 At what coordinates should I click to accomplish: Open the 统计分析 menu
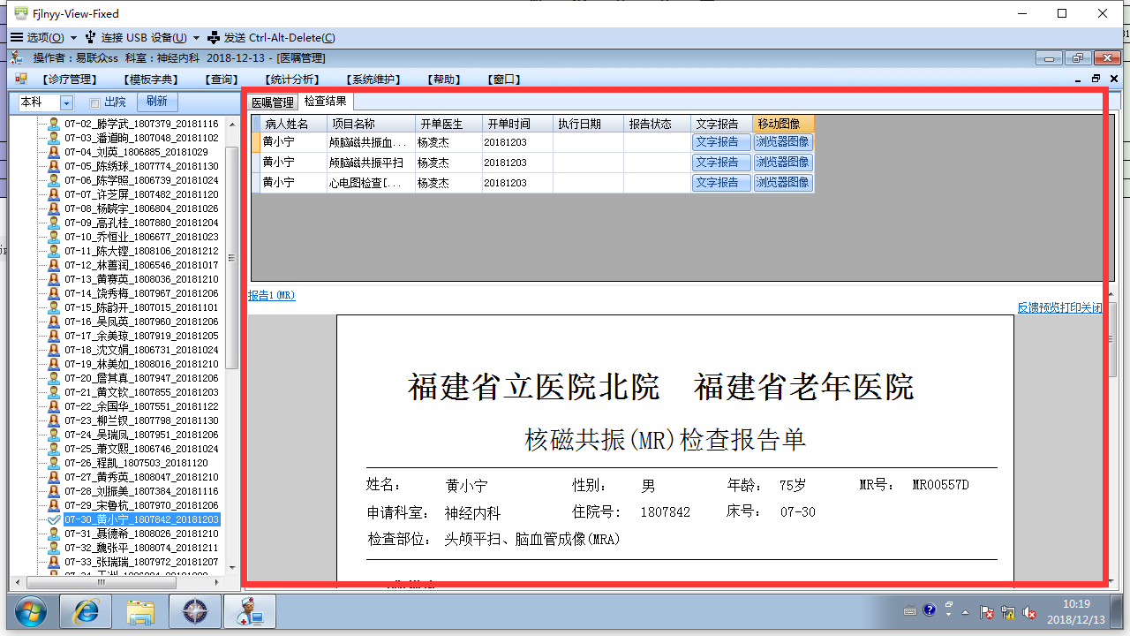(292, 79)
